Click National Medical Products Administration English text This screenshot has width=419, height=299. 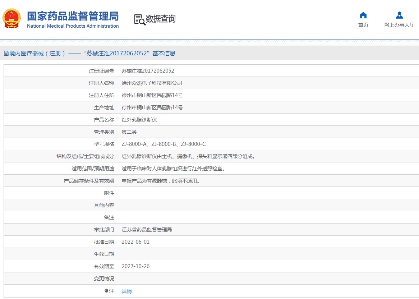click(x=73, y=26)
